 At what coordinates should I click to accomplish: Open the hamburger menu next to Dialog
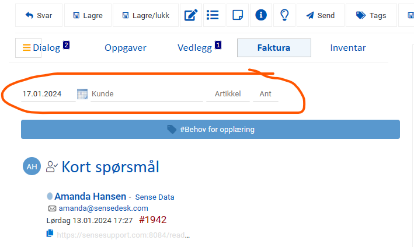pyautogui.click(x=27, y=47)
